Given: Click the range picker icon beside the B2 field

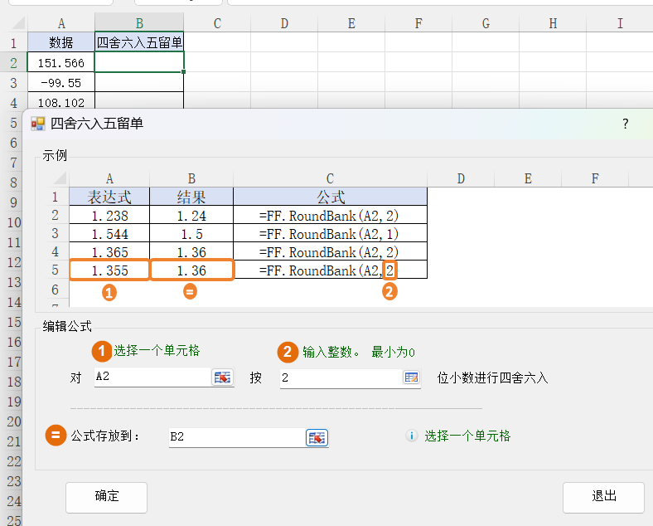Looking at the screenshot, I should (x=317, y=437).
